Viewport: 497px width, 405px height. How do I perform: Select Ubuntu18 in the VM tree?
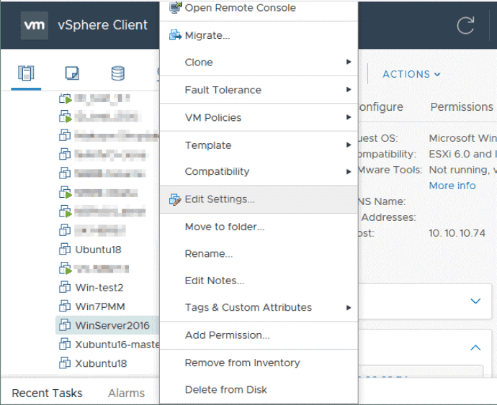[98, 250]
